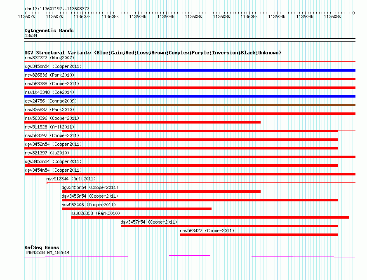This screenshot has width=367, height=280.
Task: Select the esv24756 brown complex bar
Action: [190, 105]
